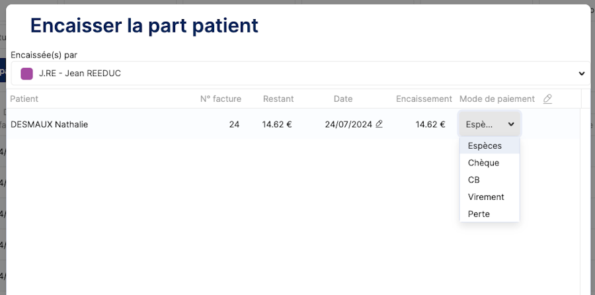Choose the Perte option
Viewport: 595px width, 295px height.
point(479,214)
